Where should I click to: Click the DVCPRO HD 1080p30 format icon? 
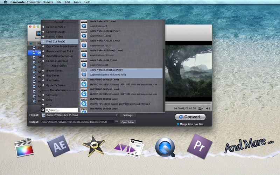point(84,92)
